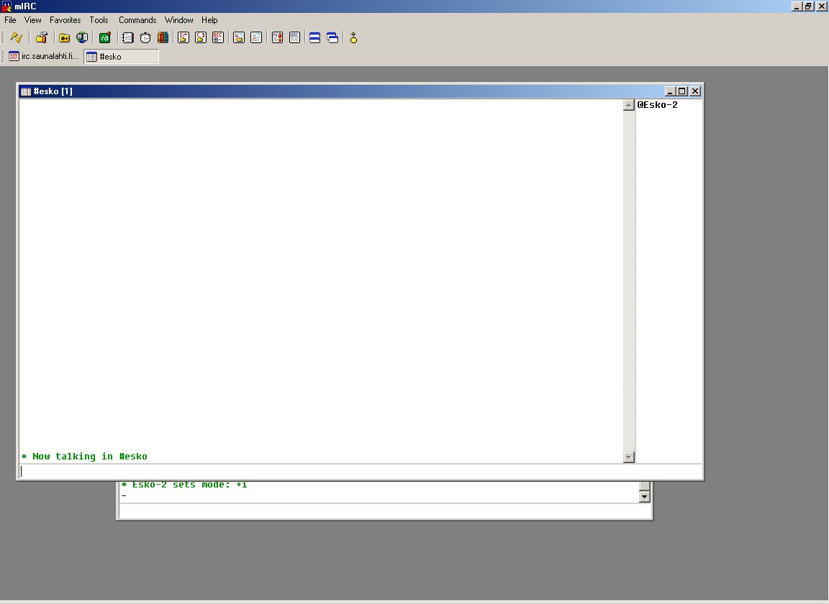Open the Timer stopwatch toolbar icon
Screen dimensions: 829x604
tap(145, 37)
